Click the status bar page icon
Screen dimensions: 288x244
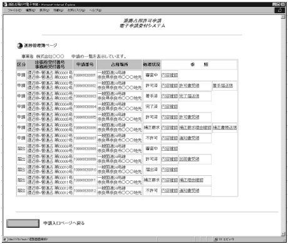tap(6, 239)
